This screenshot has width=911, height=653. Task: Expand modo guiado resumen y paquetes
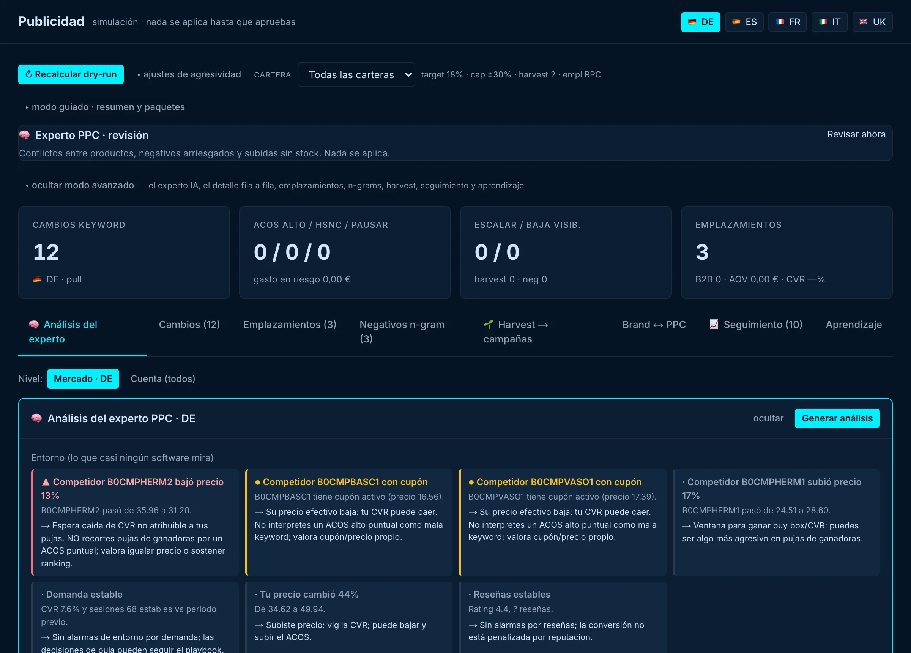tap(105, 107)
